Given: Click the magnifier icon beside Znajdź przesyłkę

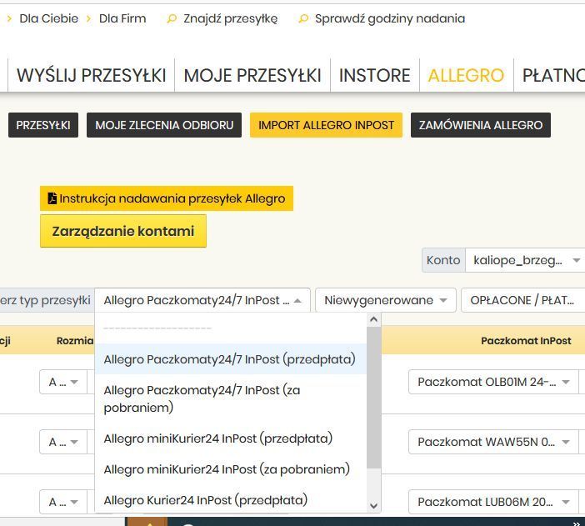Looking at the screenshot, I should pos(172,18).
